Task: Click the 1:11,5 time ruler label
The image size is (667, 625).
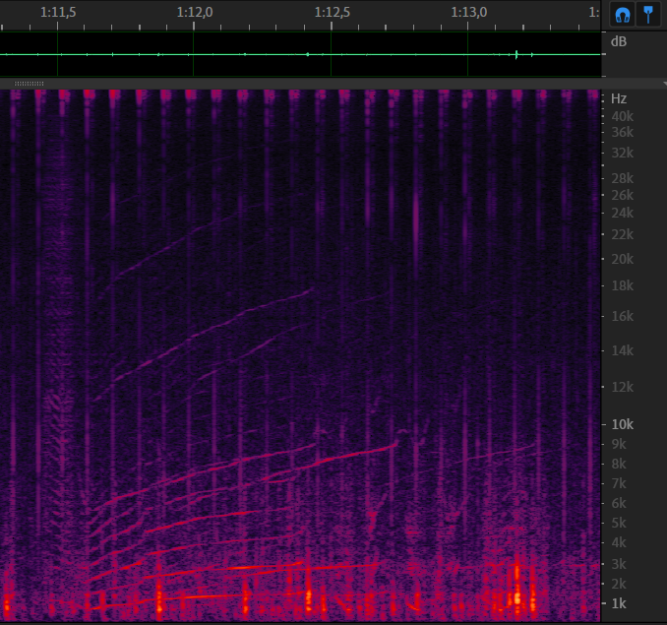Action: [x=58, y=13]
